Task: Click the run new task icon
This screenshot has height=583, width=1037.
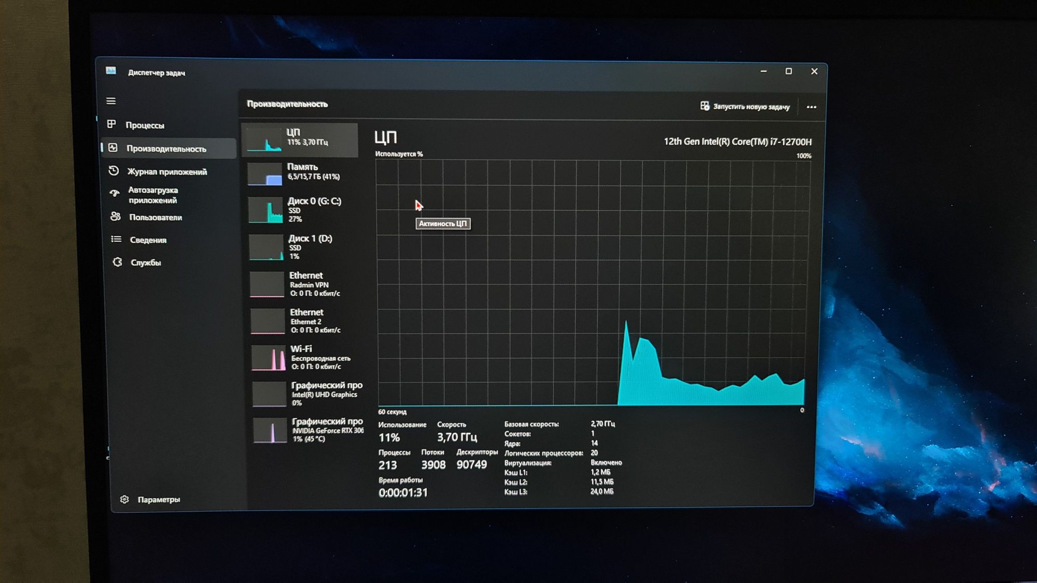Action: pos(705,106)
